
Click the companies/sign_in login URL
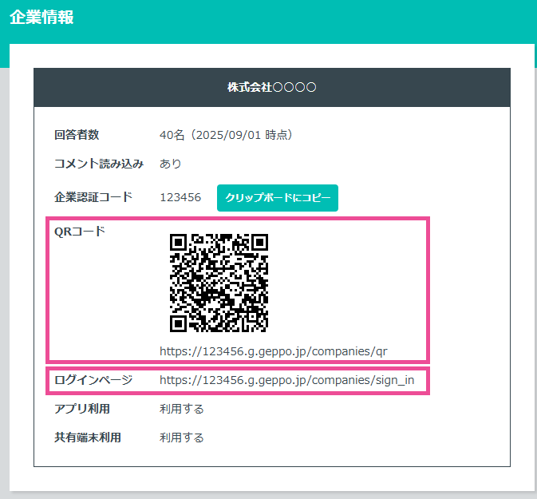286,380
